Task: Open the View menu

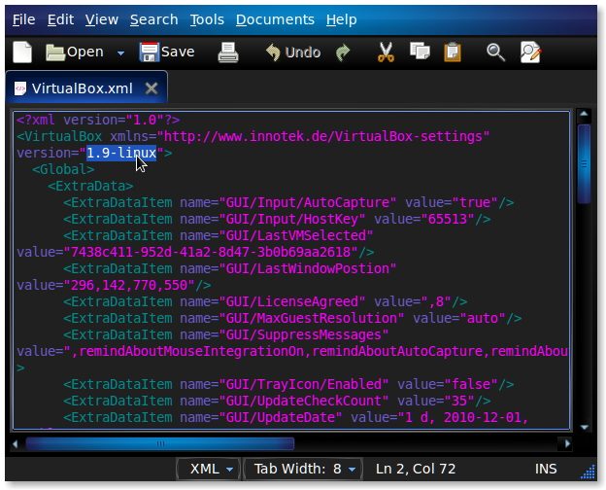Action: coord(102,19)
